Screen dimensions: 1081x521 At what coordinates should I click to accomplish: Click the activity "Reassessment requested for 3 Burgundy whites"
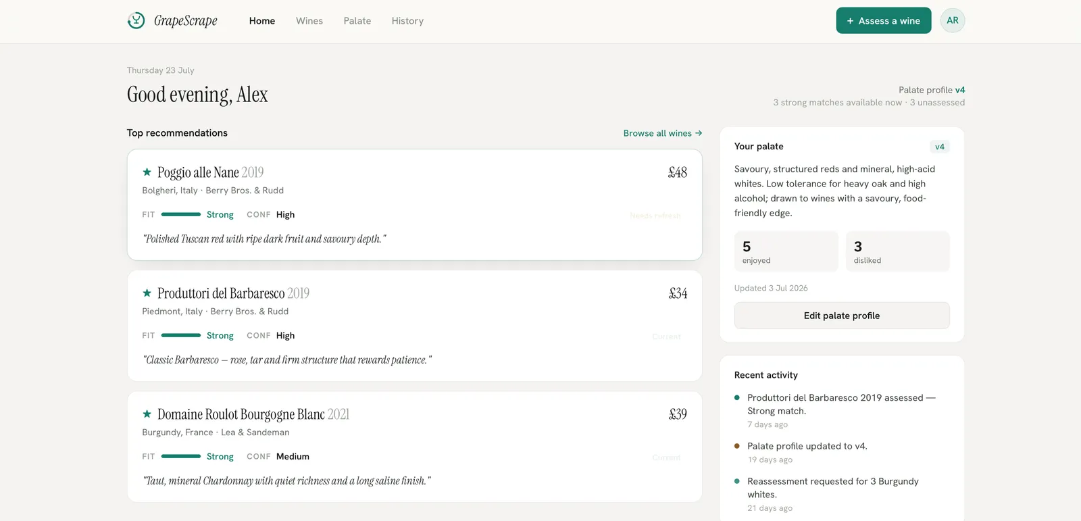[x=833, y=488]
